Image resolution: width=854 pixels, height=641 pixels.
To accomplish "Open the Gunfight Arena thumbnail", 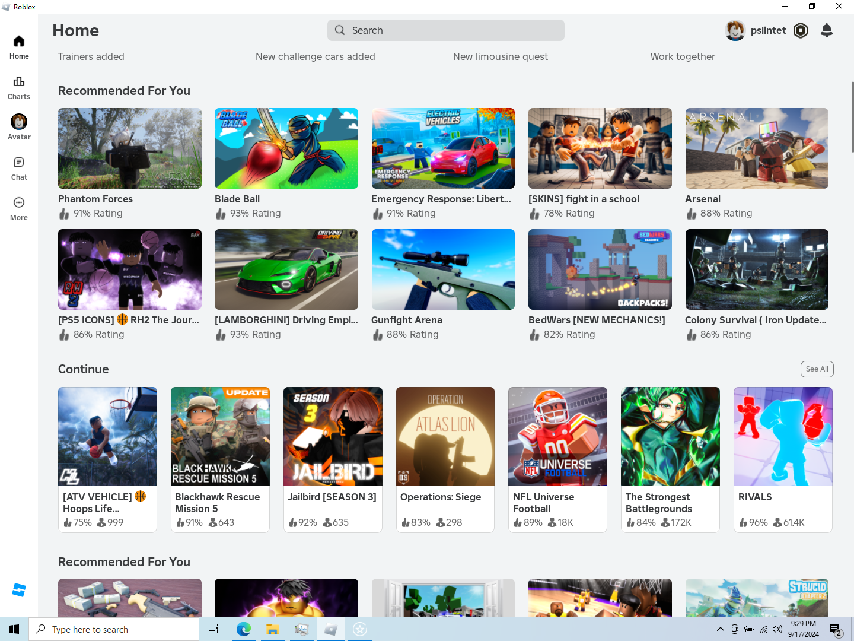I will click(x=443, y=269).
